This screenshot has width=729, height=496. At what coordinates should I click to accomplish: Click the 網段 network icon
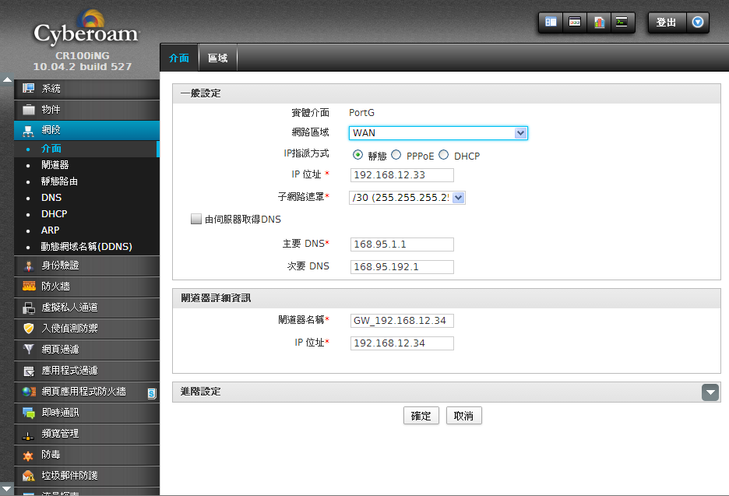[29, 131]
